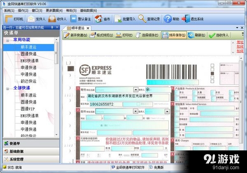Open the 寄件 单位名称 dropdown arrow
The image size is (247, 173).
coord(135,90)
